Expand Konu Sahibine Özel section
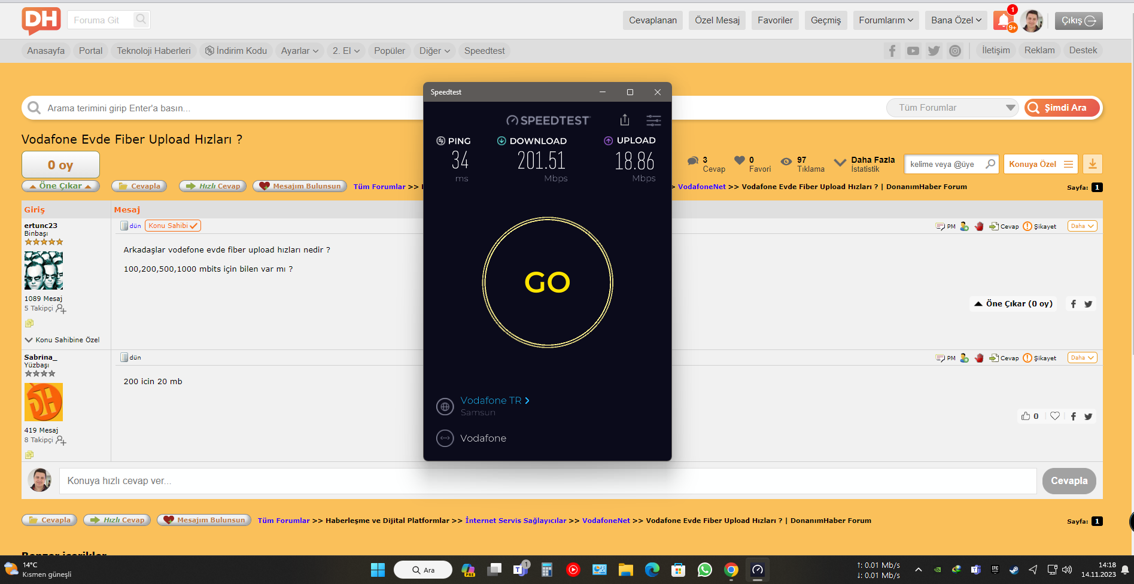 click(62, 340)
